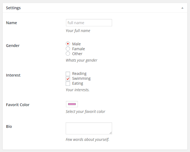Select the Male radio button

tap(68, 44)
